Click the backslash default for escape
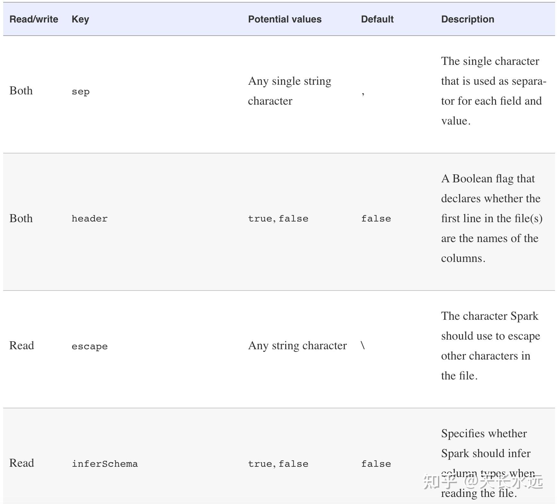557x504 pixels. tap(363, 345)
